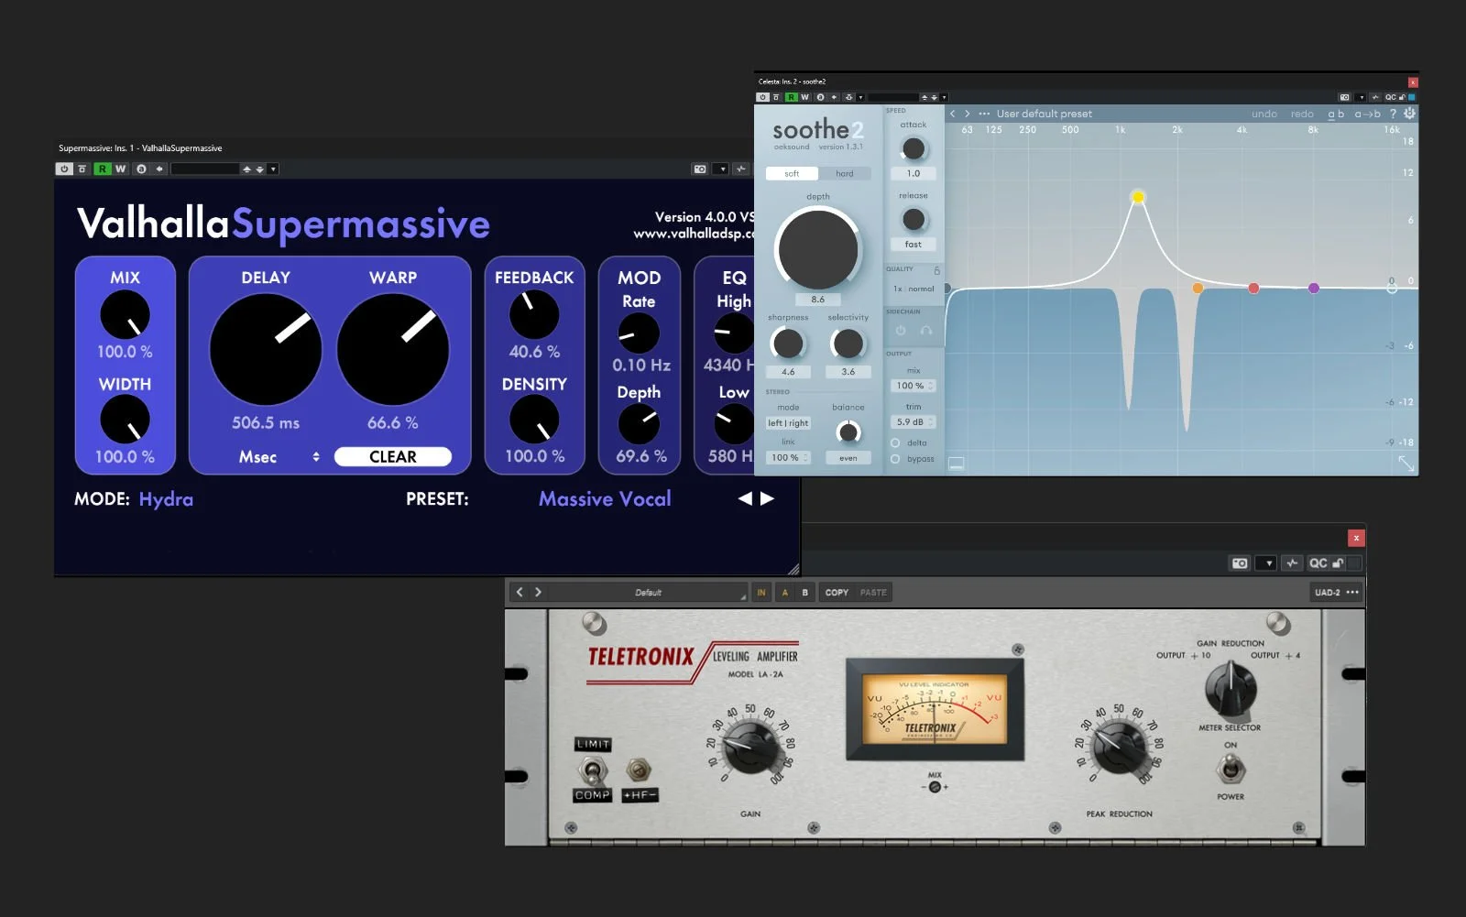Click the Supermassive window snapshot camera icon

click(700, 169)
